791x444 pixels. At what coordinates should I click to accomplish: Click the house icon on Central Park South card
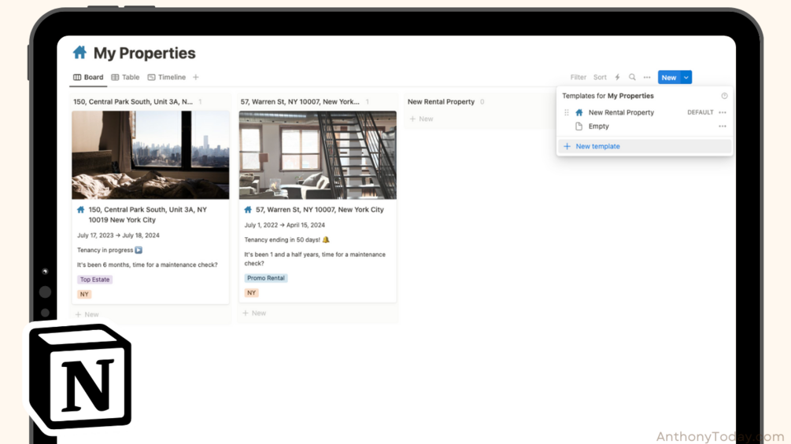(81, 209)
